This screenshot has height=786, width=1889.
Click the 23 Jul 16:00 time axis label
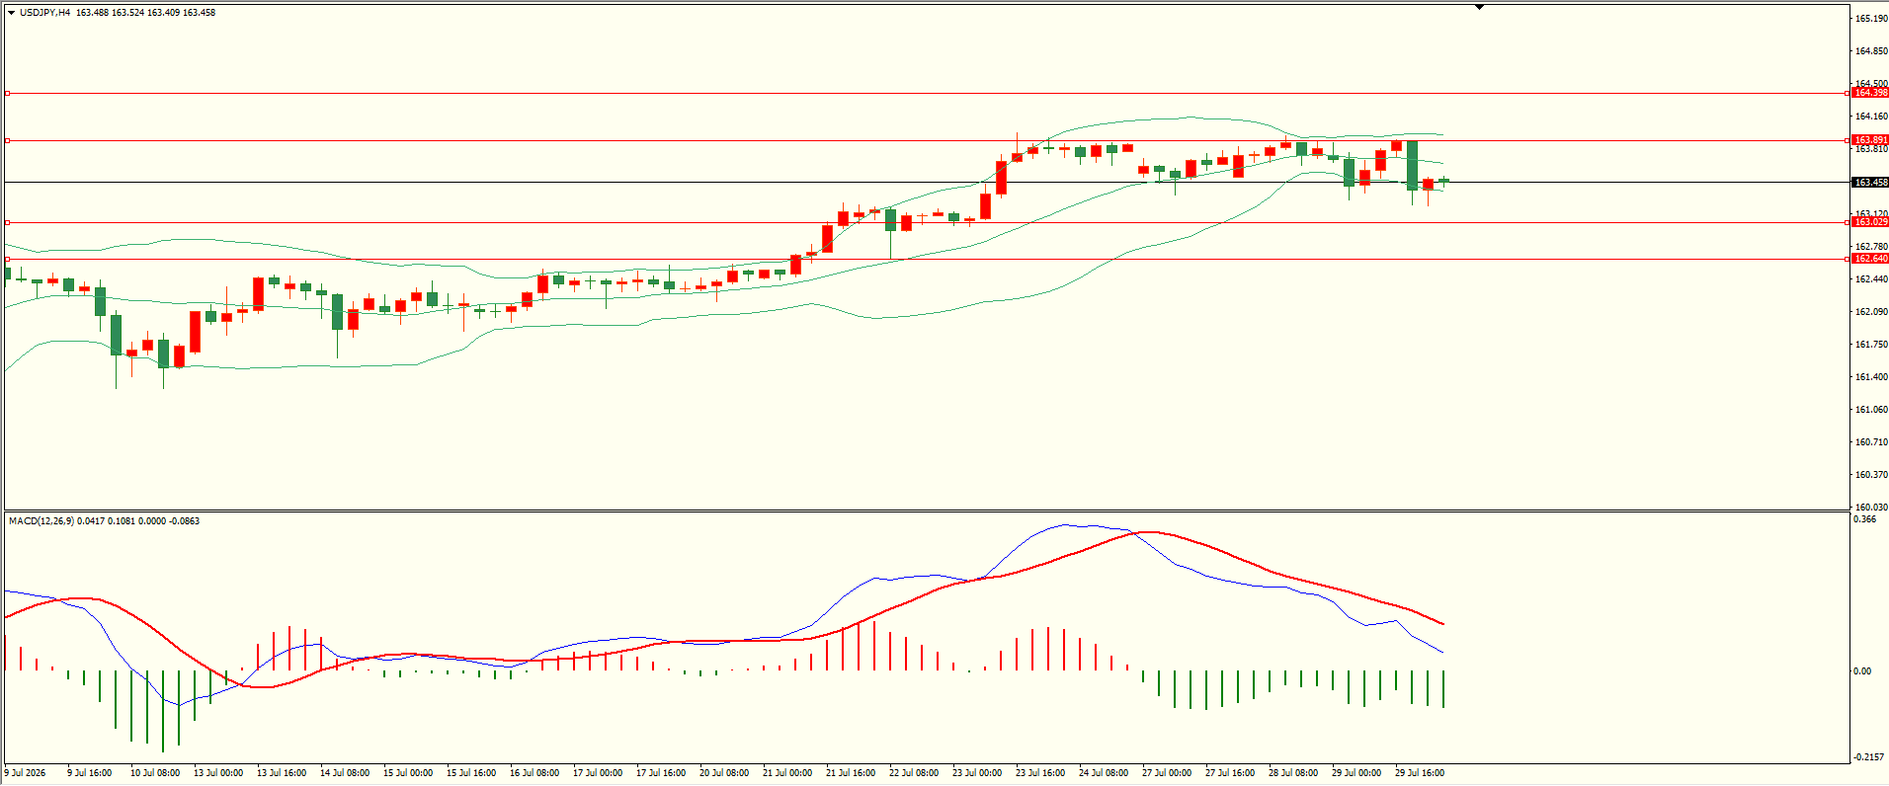[x=1040, y=773]
